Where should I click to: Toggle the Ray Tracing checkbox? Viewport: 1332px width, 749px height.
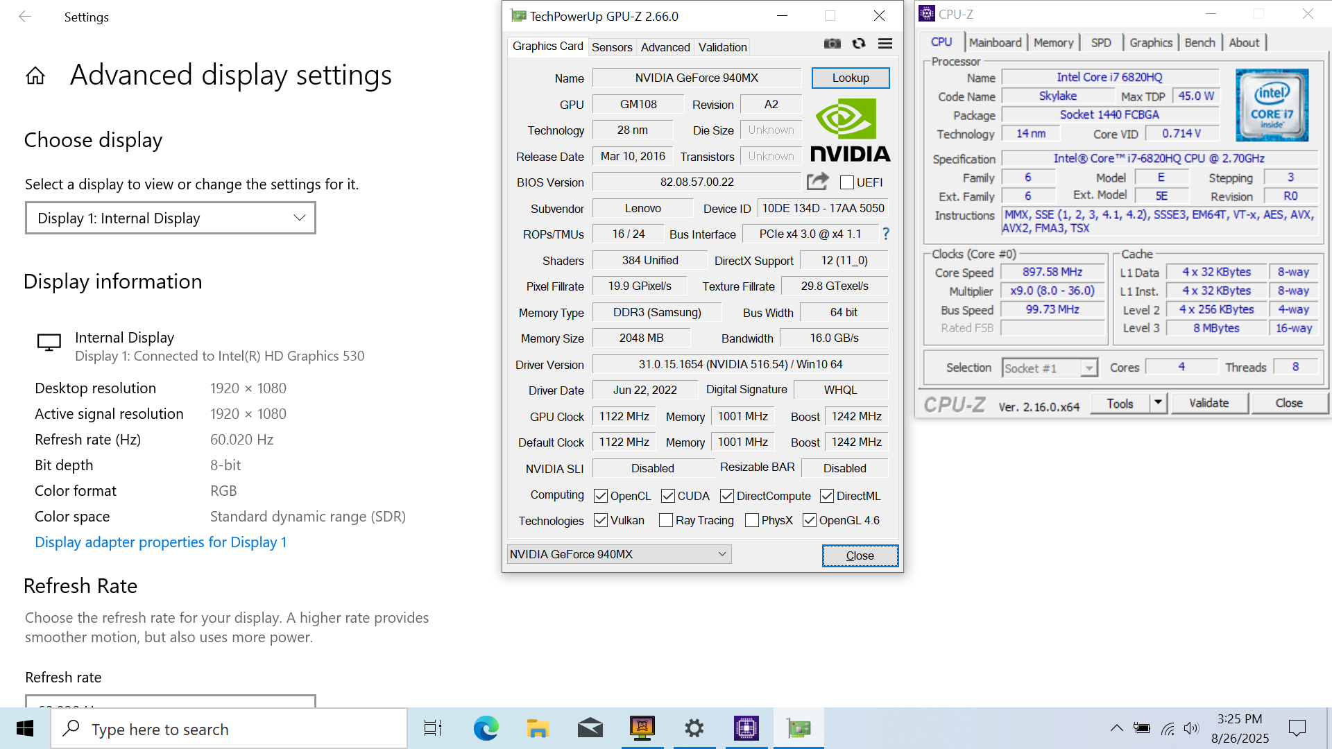[x=666, y=520]
